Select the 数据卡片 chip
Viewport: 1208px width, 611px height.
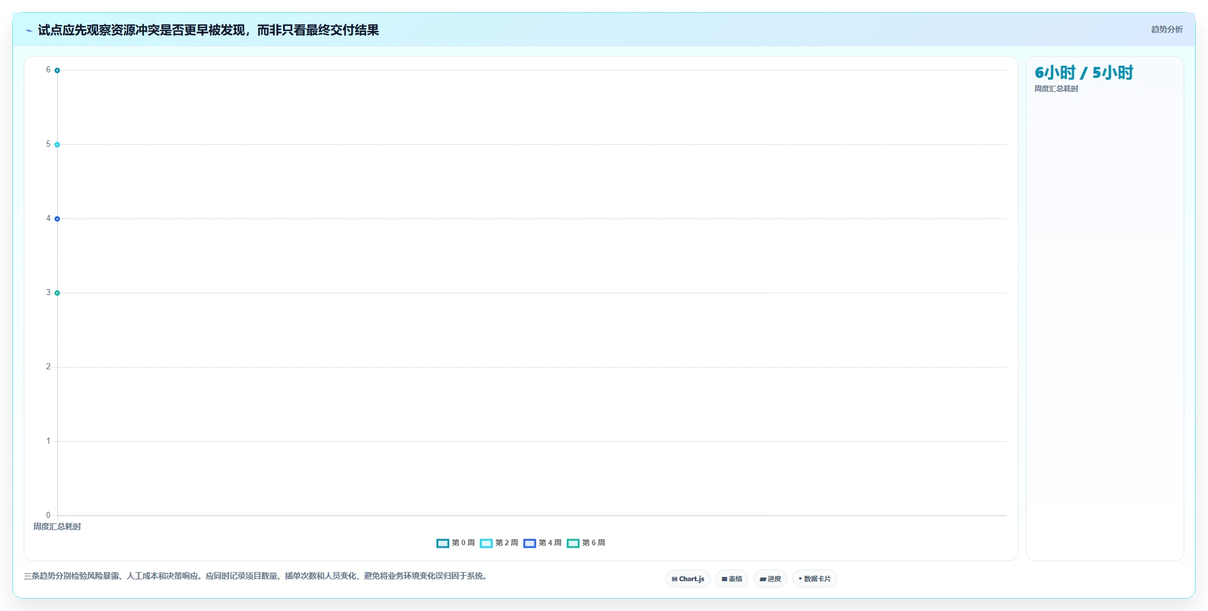[x=815, y=579]
